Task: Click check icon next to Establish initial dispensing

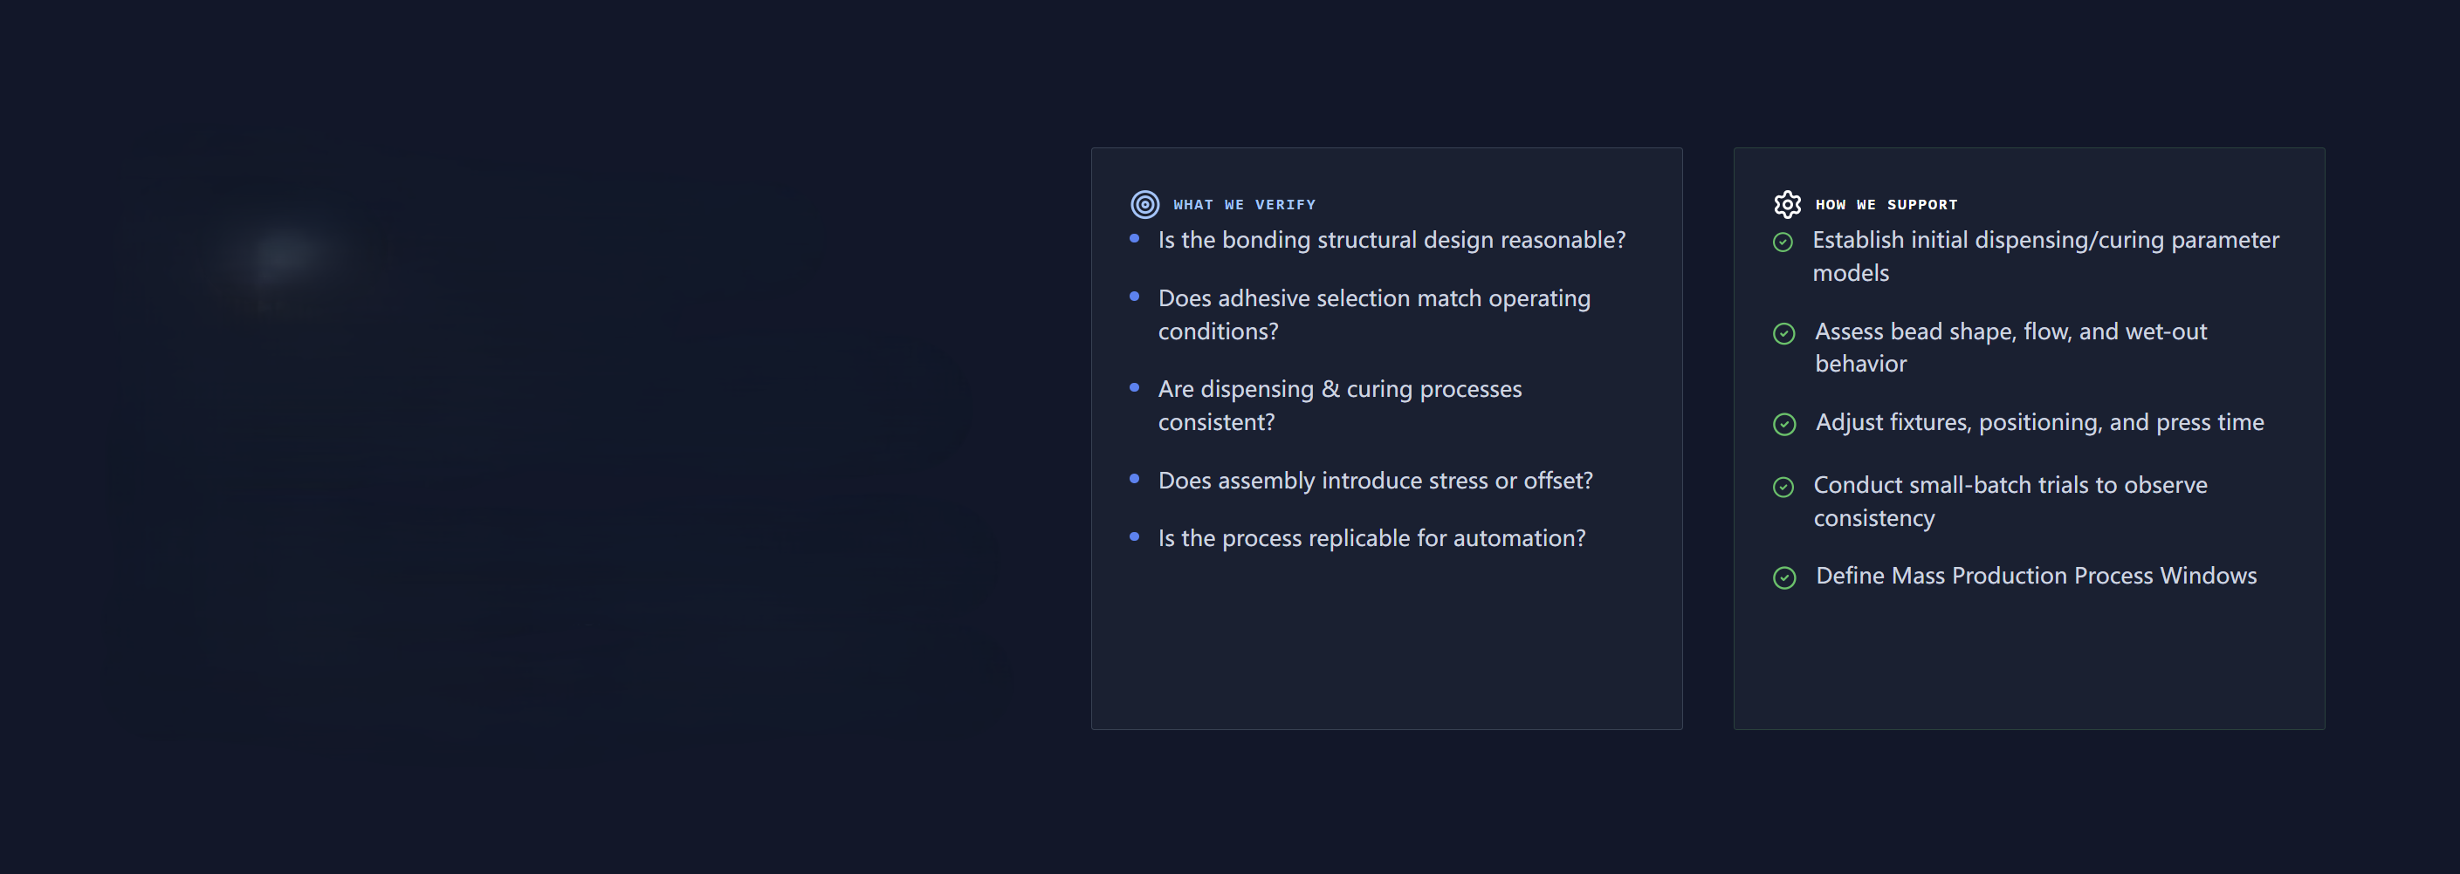Action: pos(1783,242)
